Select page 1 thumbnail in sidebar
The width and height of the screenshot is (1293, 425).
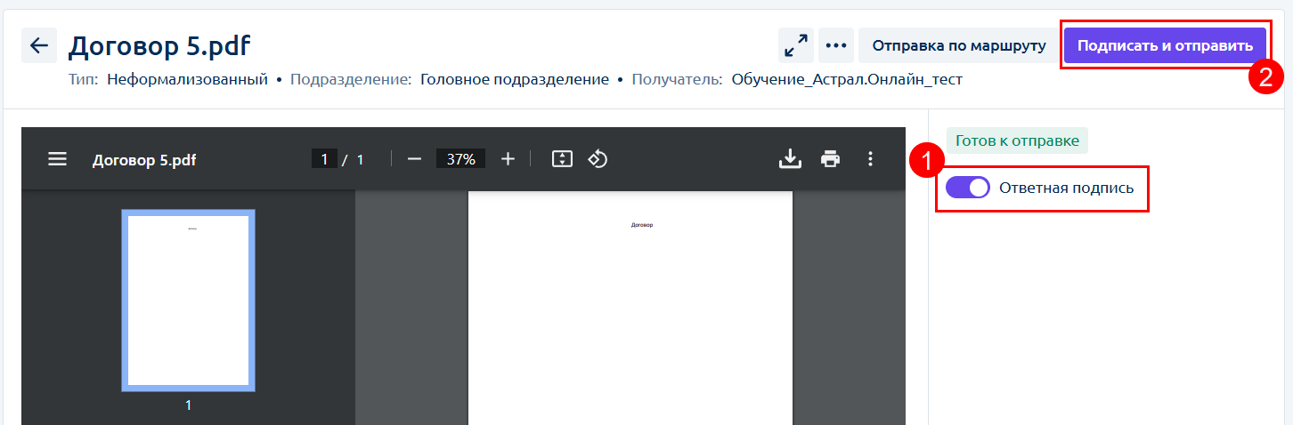coord(188,301)
